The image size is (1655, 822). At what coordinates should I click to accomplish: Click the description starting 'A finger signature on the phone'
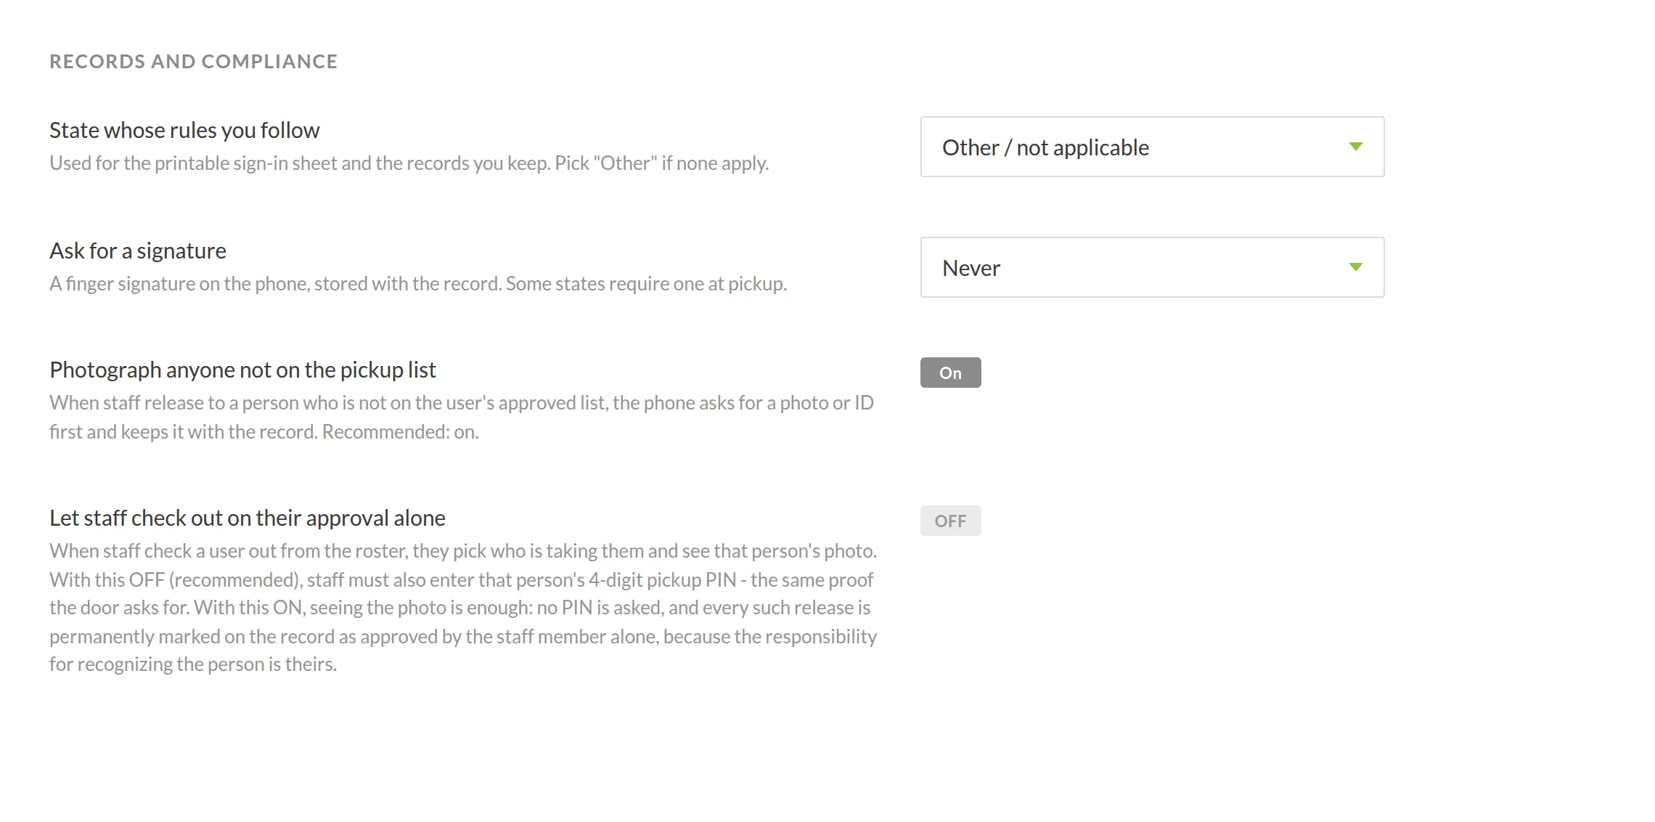tap(418, 283)
